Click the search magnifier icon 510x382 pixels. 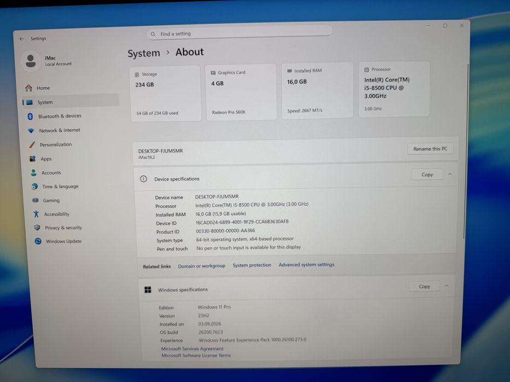[x=153, y=34]
